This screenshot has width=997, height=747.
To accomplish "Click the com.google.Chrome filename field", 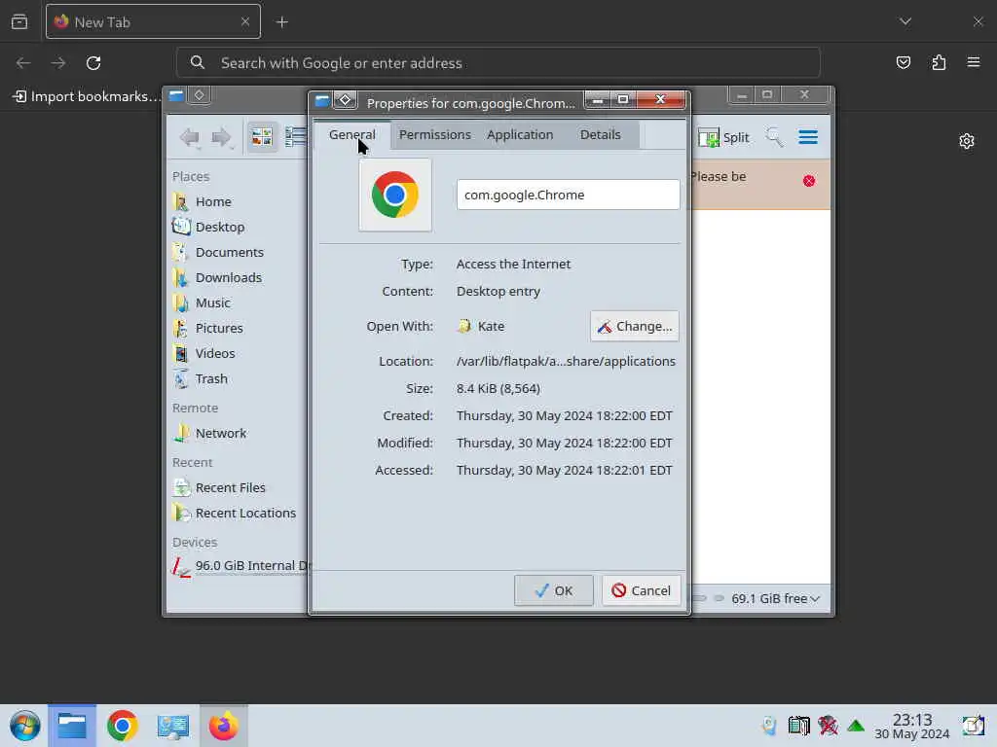I will (x=568, y=195).
